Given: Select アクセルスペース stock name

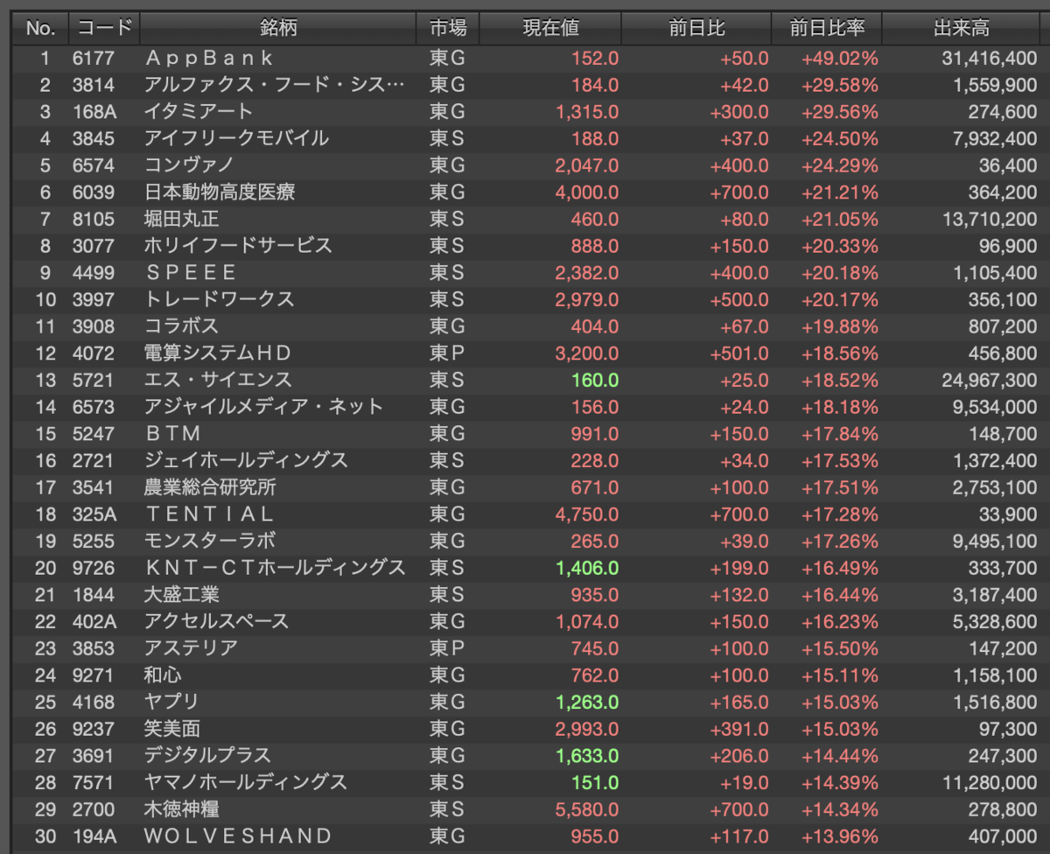Looking at the screenshot, I should 217,621.
